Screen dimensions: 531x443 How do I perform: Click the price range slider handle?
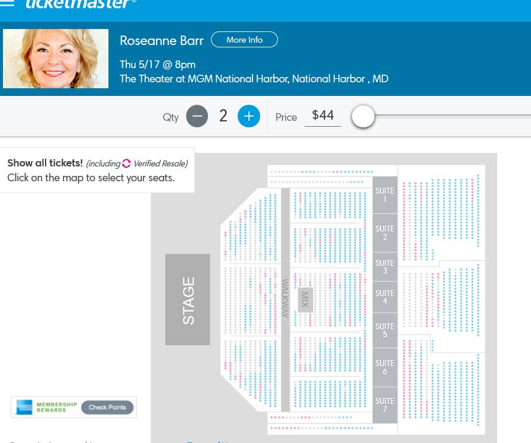point(363,116)
